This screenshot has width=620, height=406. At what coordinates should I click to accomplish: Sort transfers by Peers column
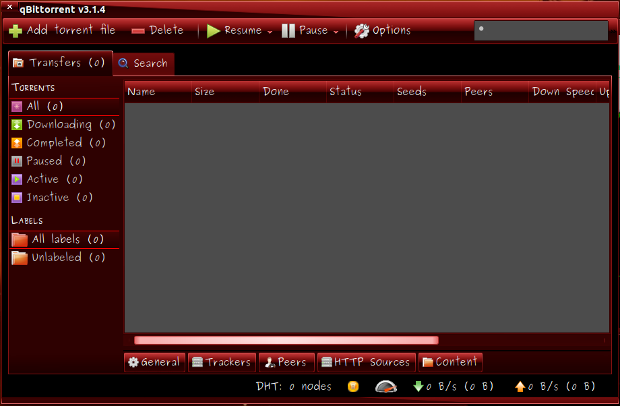coord(495,92)
